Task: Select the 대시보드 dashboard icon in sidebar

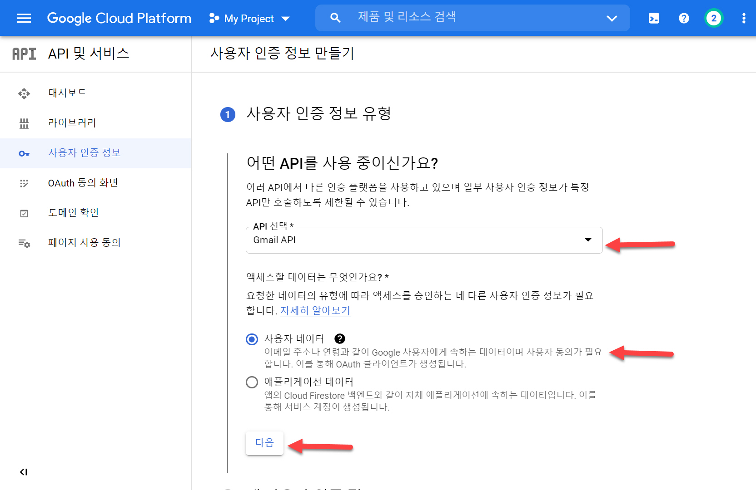Action: coord(24,93)
